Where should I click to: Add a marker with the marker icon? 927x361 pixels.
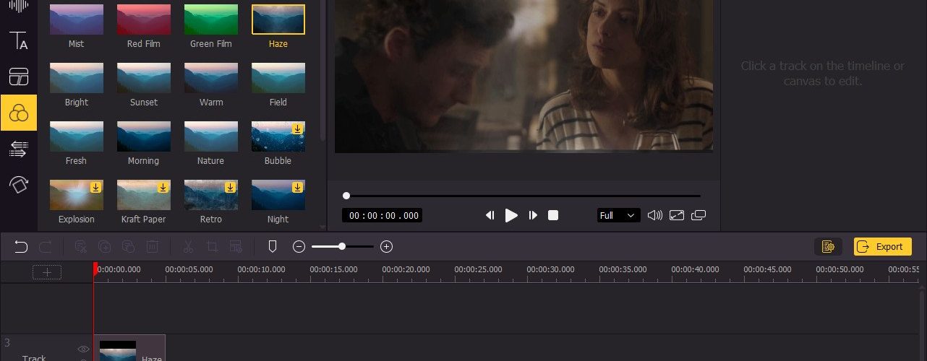point(273,247)
